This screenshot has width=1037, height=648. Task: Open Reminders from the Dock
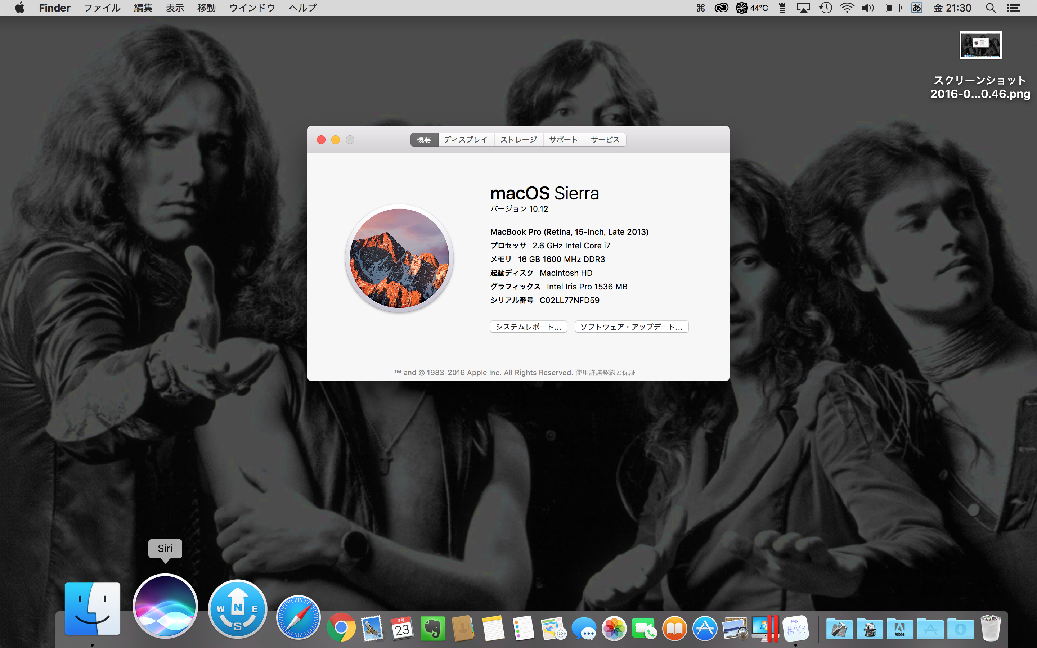coord(523,628)
